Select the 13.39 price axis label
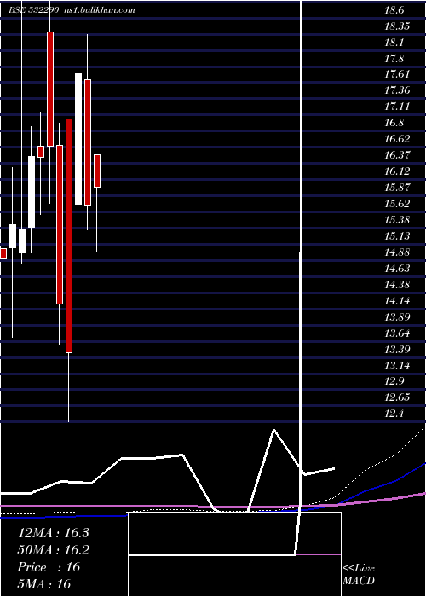Screen dimensions: 426x597 pyautogui.click(x=397, y=349)
